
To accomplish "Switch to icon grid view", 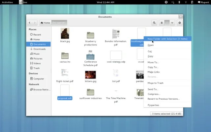I will [167, 23].
